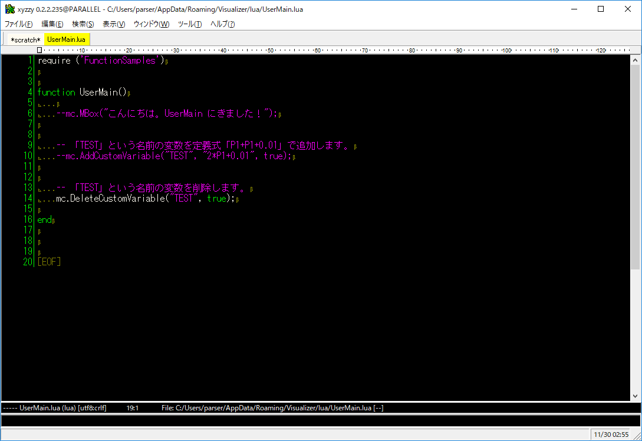This screenshot has height=441, width=642.
Task: Place cursor on the function UserMain() line
Action: click(x=83, y=93)
